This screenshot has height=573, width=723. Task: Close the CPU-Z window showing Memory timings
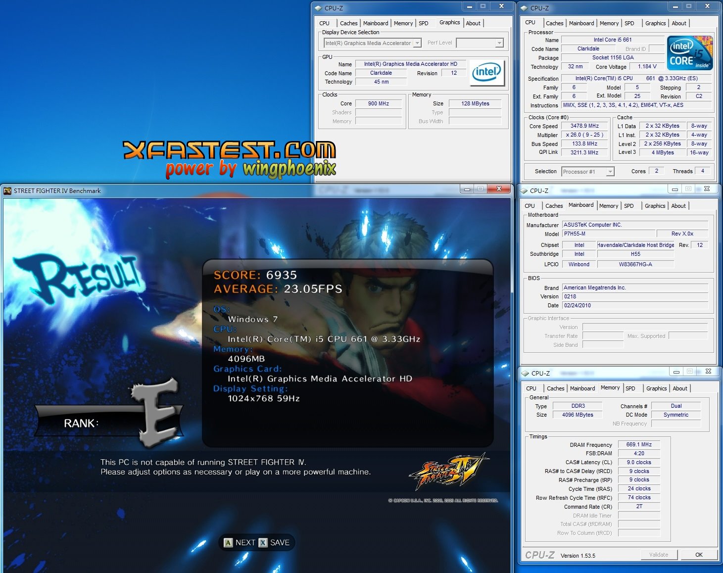click(x=708, y=371)
